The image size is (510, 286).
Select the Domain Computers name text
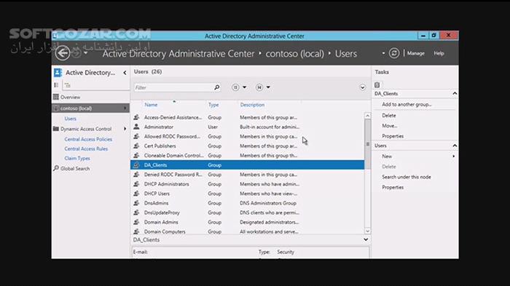coord(165,231)
